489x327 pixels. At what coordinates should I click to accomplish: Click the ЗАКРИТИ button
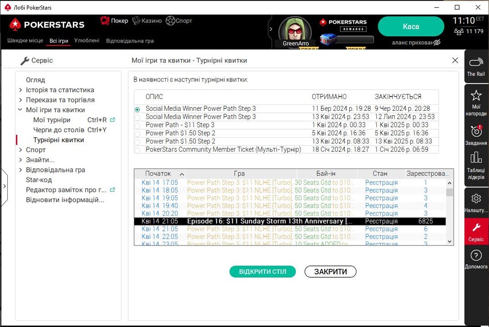330,272
